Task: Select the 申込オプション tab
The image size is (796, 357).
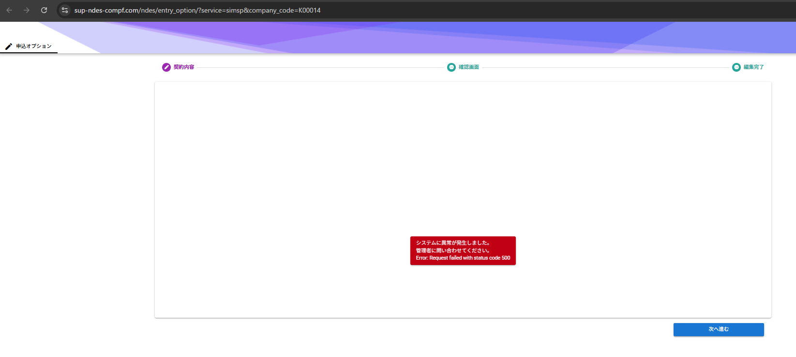Action: pos(33,47)
